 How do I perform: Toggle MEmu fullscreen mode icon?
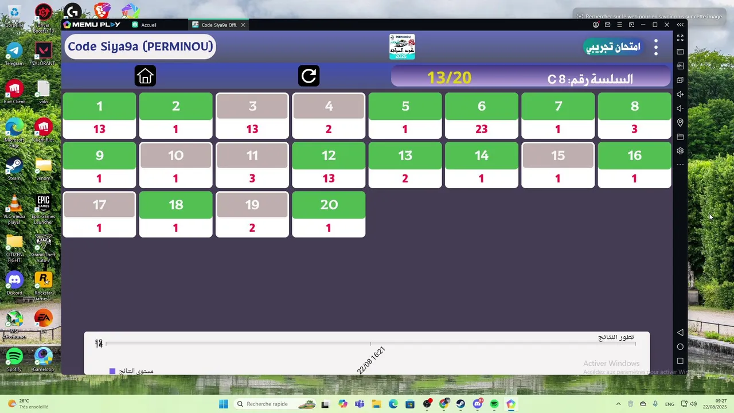tap(680, 38)
